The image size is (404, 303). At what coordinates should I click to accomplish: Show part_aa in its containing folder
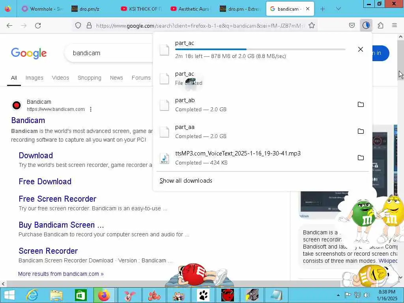361,131
